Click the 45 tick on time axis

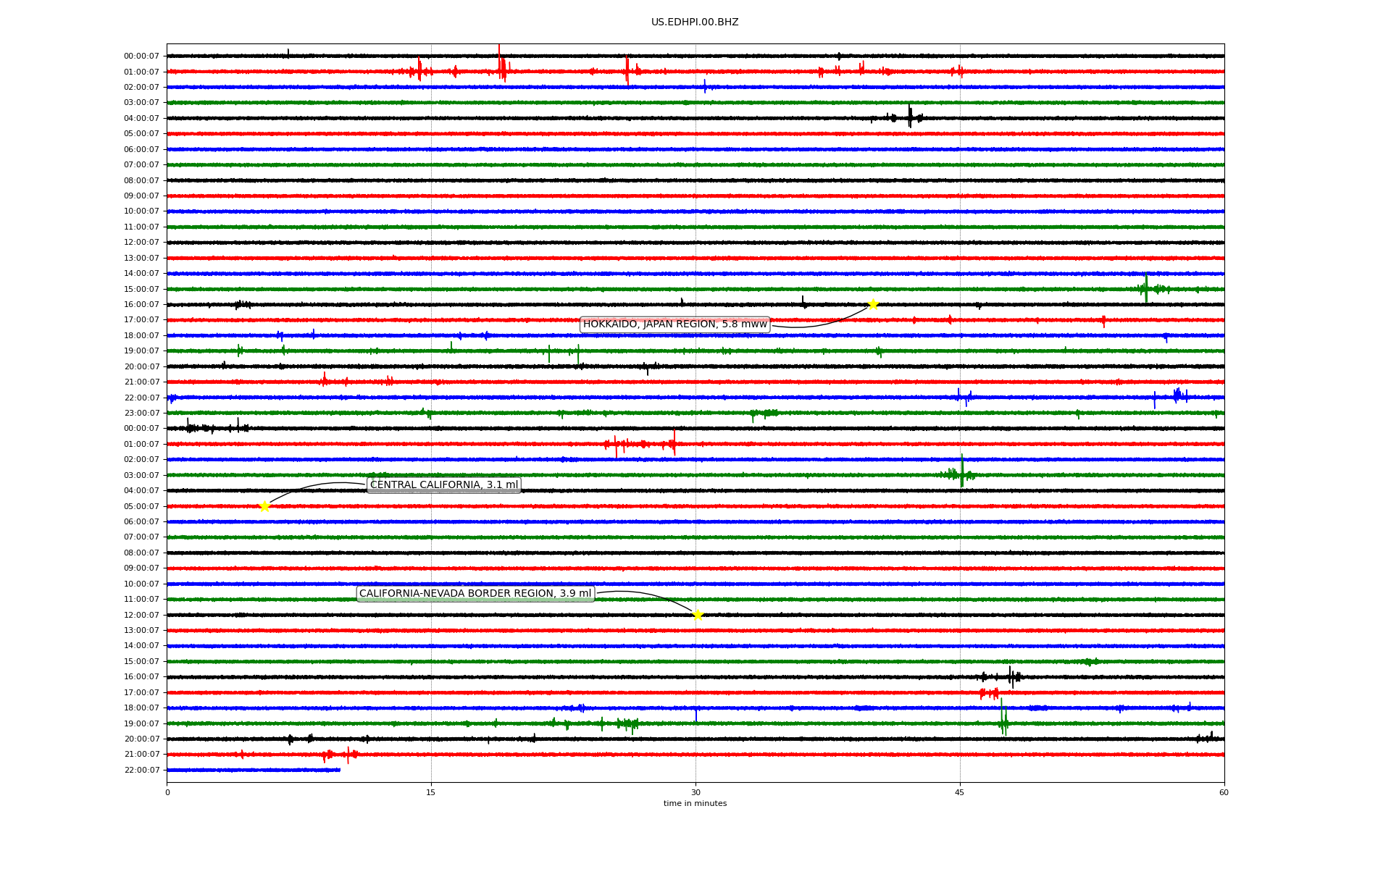click(960, 792)
